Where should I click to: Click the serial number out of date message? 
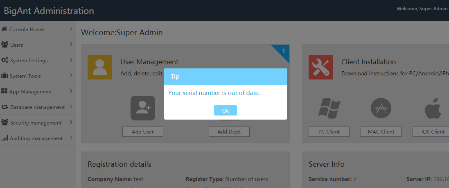pyautogui.click(x=214, y=93)
